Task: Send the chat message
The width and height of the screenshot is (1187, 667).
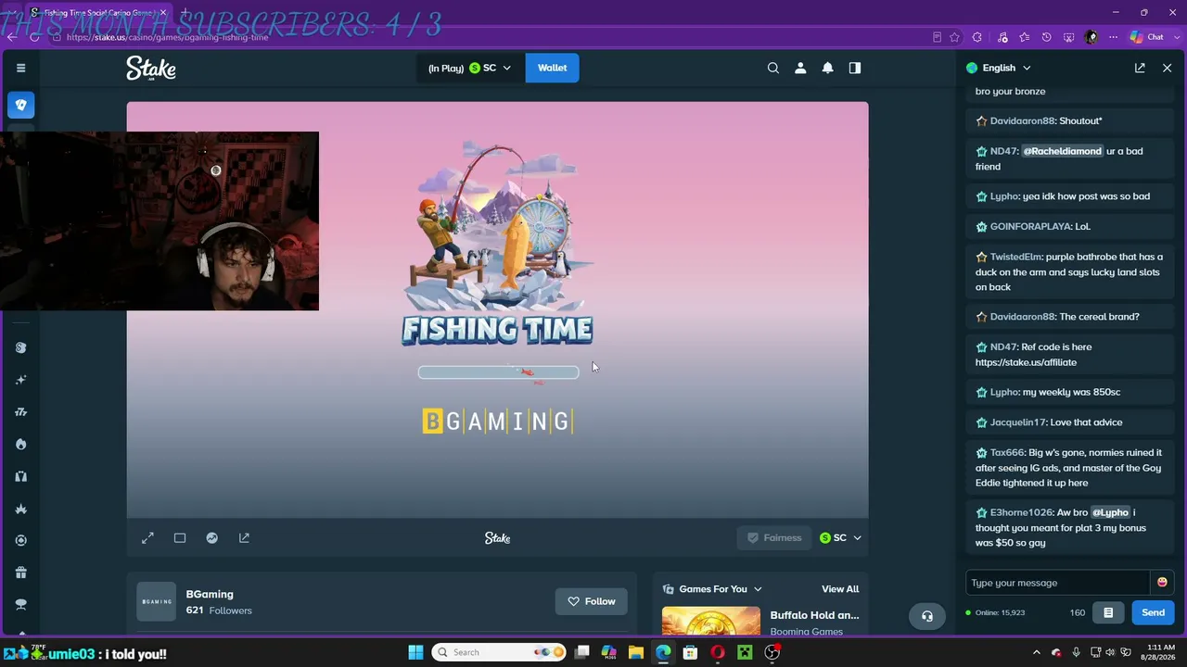Action: (x=1153, y=612)
